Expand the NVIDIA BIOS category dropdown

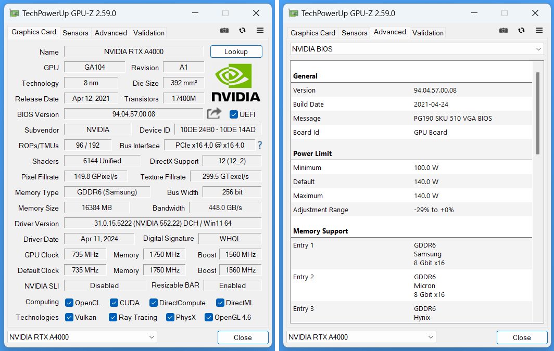point(417,49)
